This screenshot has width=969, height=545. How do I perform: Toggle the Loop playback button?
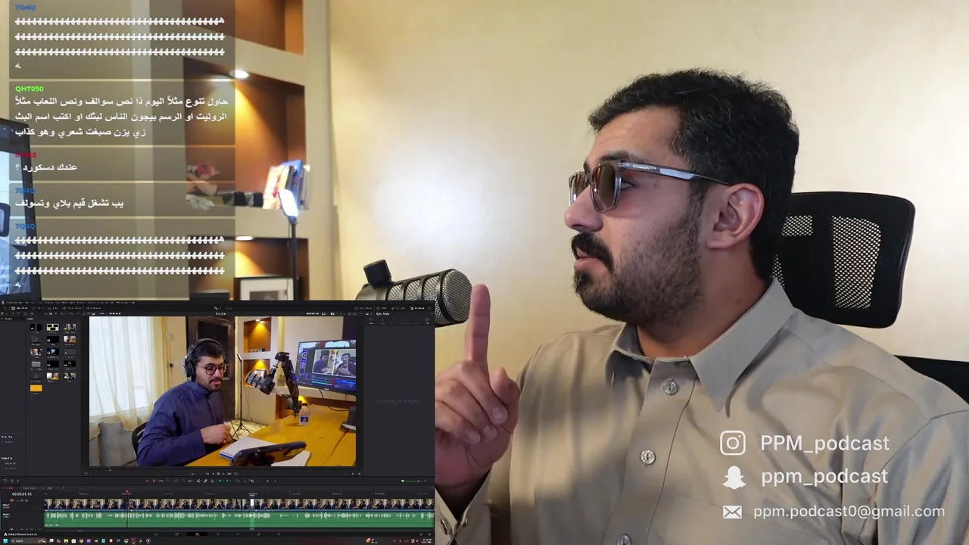(x=236, y=474)
